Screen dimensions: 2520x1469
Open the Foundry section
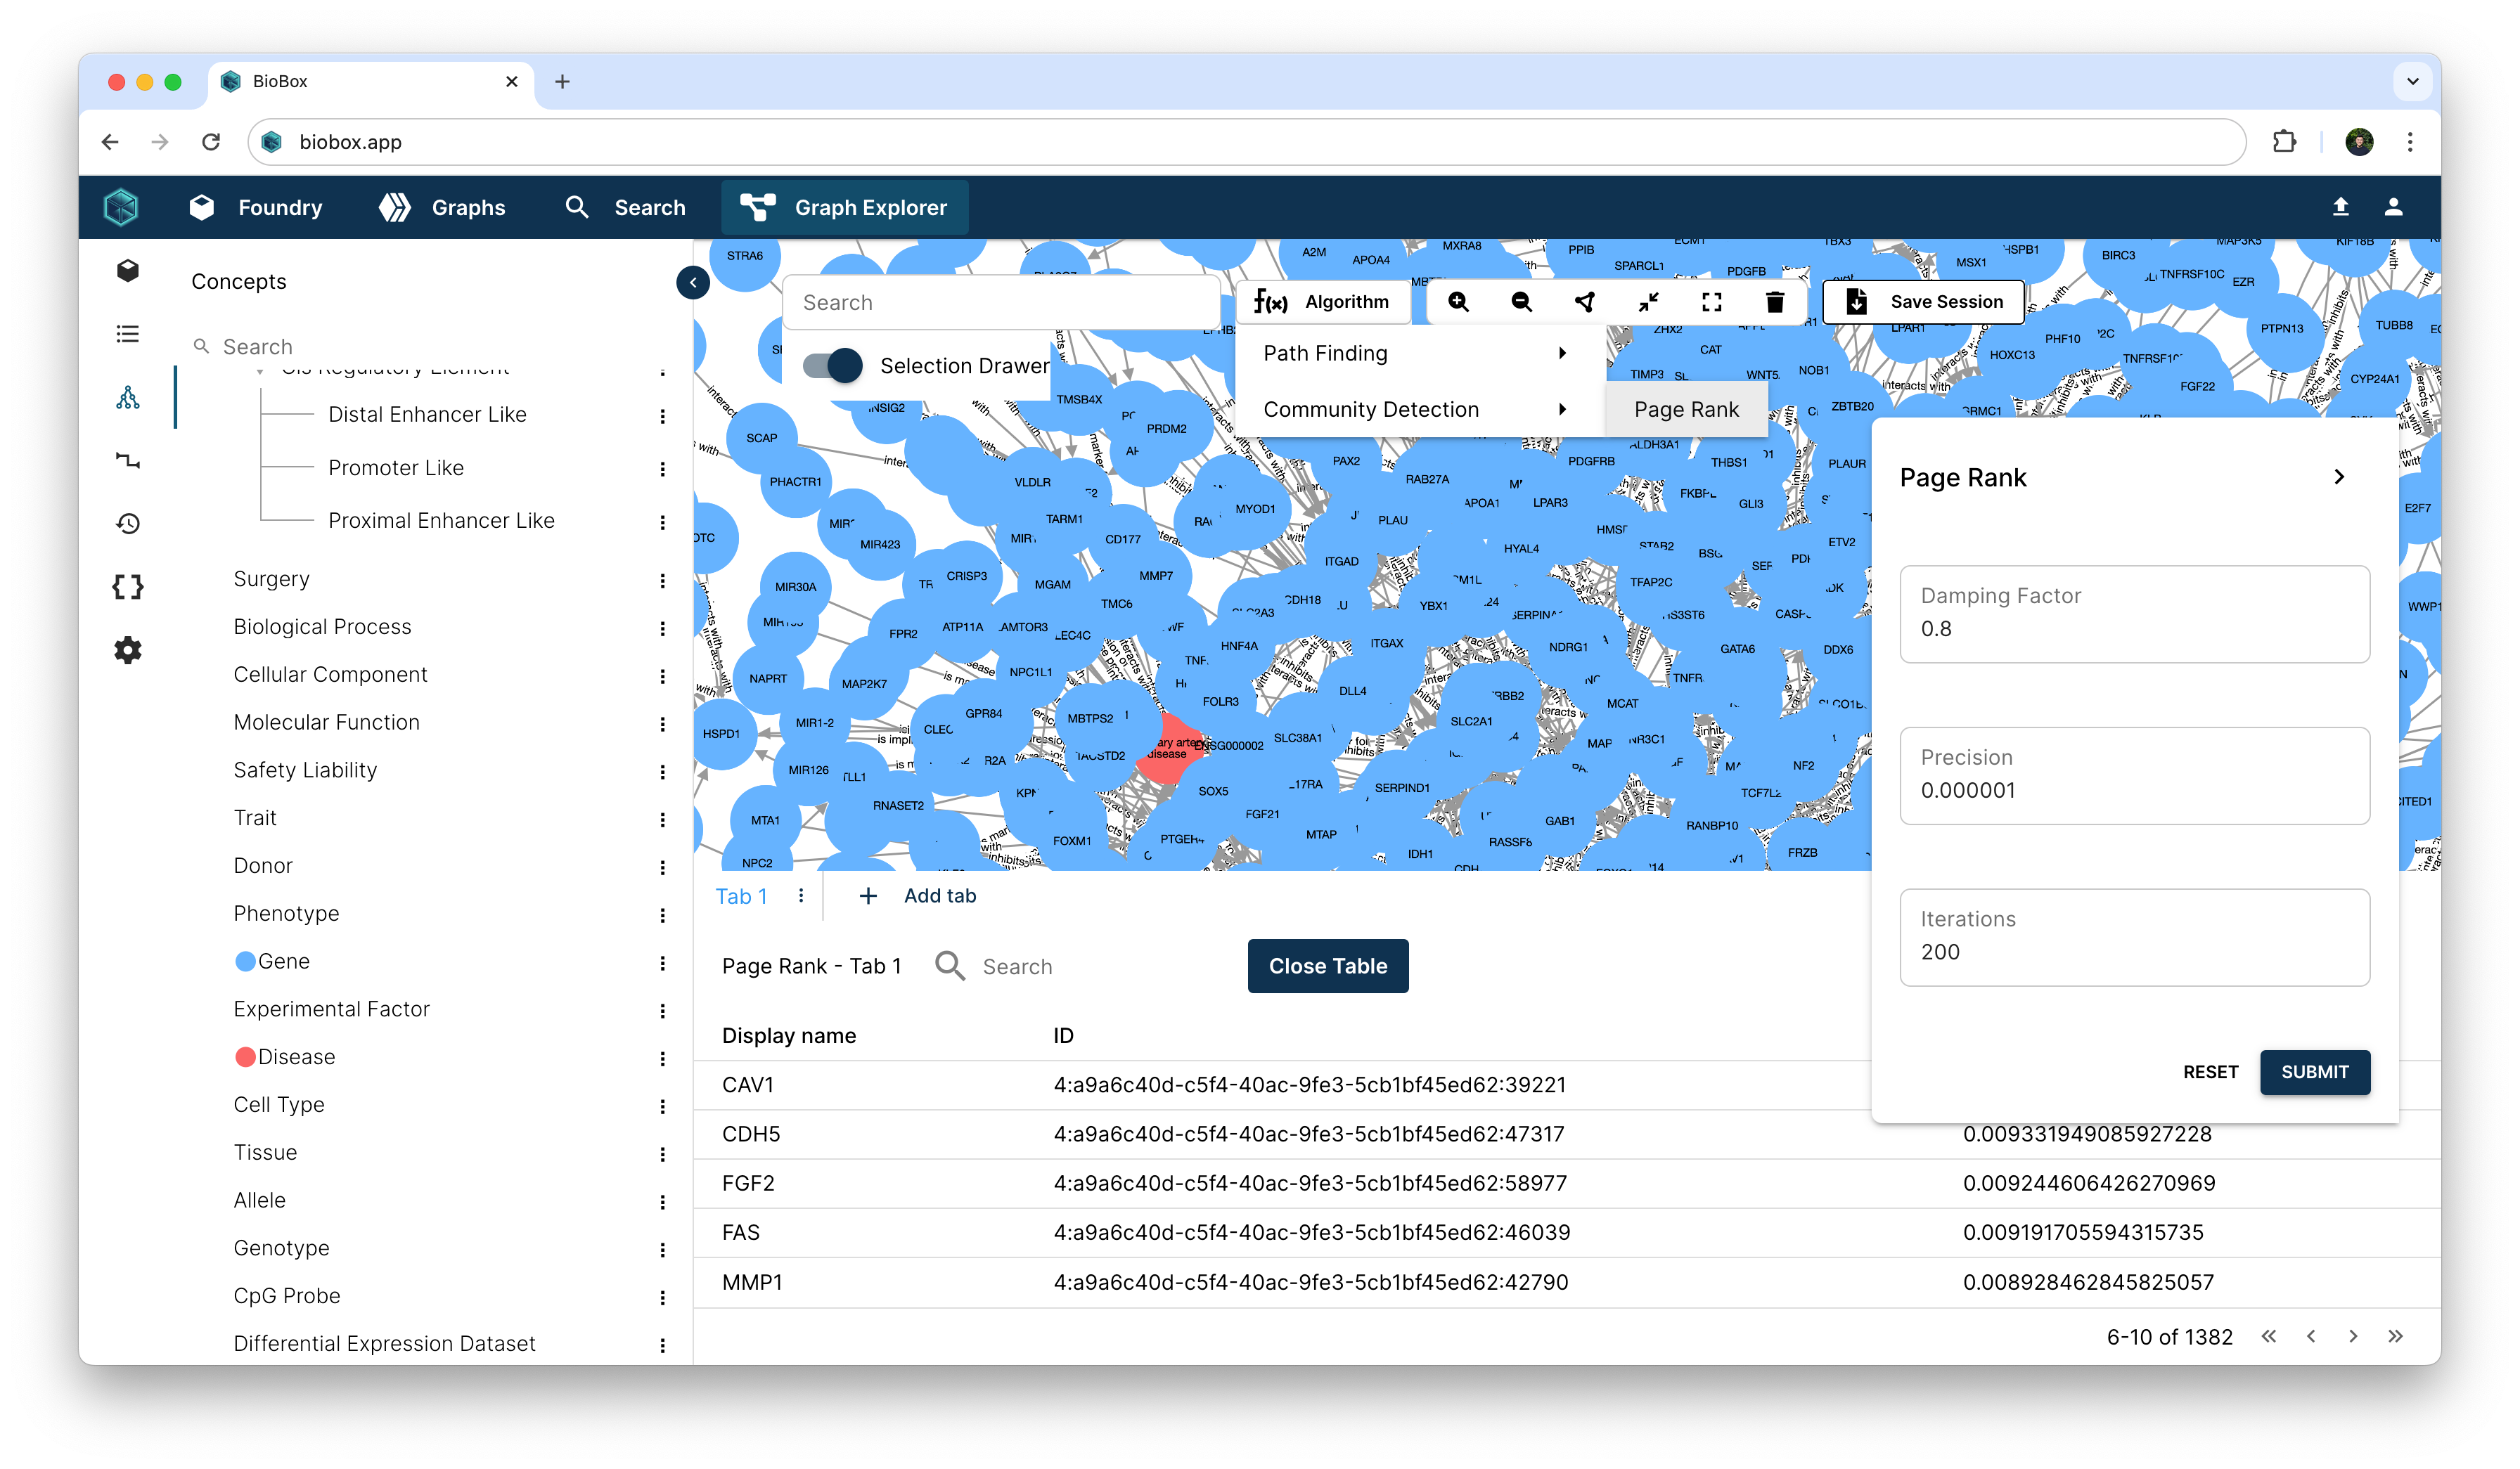click(256, 208)
